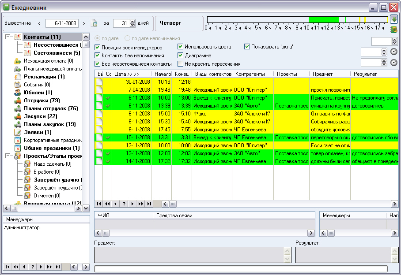Enable the Не красить пересечения checkbox

pyautogui.click(x=180, y=63)
